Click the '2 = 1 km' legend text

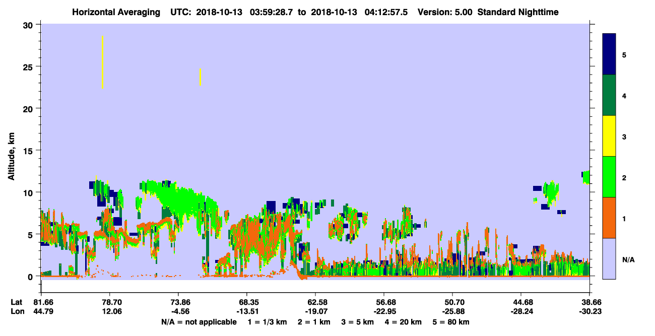[x=314, y=321]
